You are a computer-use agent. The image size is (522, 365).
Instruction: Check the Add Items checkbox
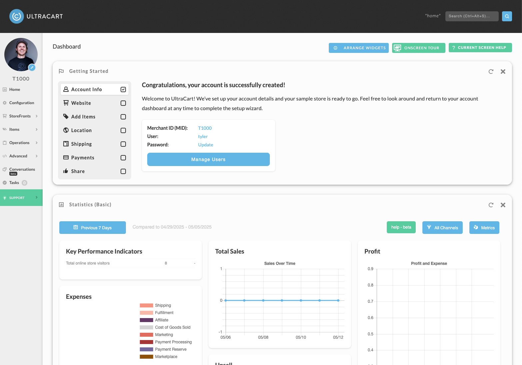pyautogui.click(x=123, y=117)
